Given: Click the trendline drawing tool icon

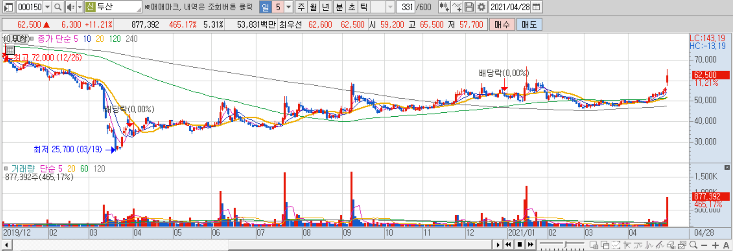Looking at the screenshot, I should pos(660,245).
